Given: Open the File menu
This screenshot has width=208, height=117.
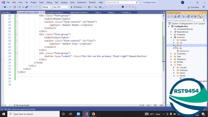Looking at the screenshot, I should (8, 2).
